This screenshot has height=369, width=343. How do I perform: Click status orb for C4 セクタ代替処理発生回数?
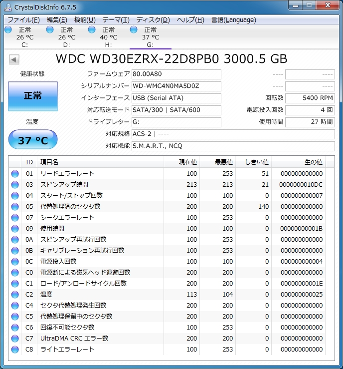click(15, 306)
